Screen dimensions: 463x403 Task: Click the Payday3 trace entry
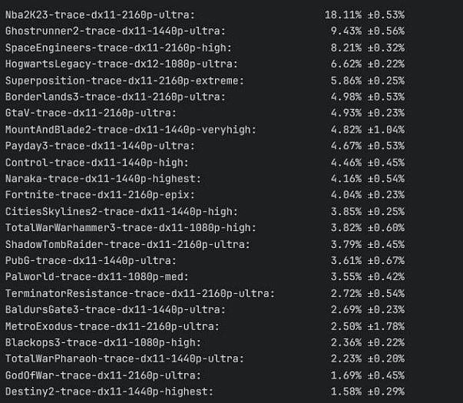coord(99,146)
